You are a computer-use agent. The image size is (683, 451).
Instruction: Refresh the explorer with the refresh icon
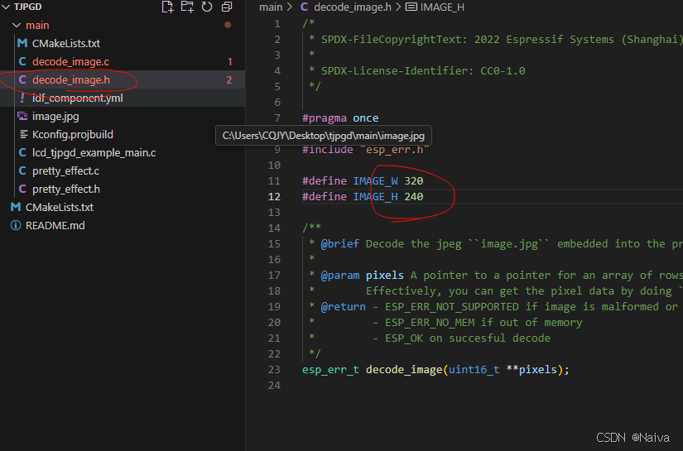click(207, 7)
